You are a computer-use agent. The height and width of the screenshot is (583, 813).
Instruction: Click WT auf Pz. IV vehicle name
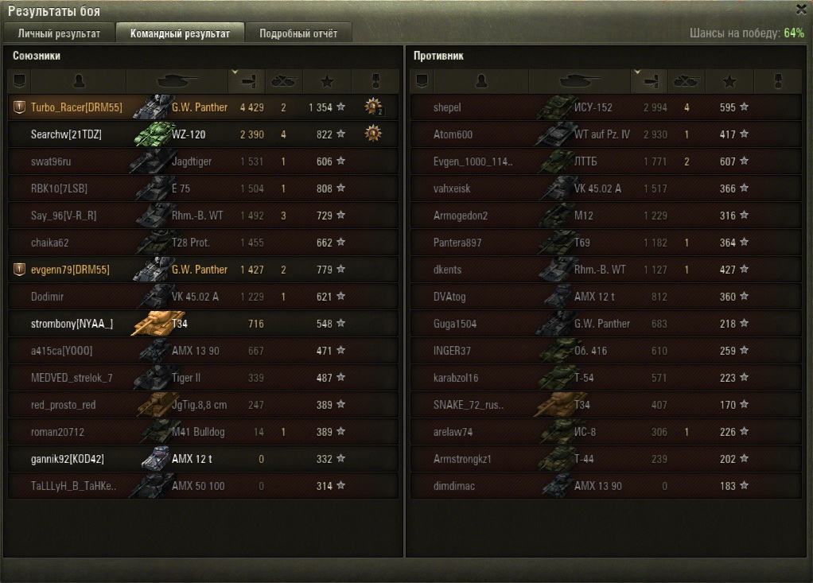point(602,134)
